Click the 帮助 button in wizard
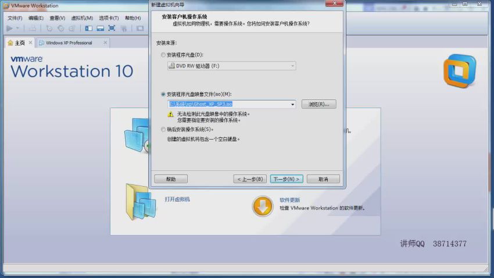This screenshot has width=494, height=278. [x=171, y=179]
